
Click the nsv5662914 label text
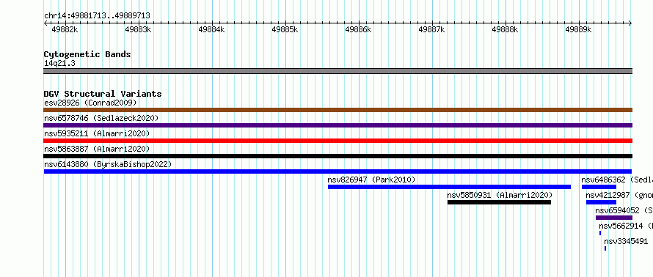pos(621,226)
